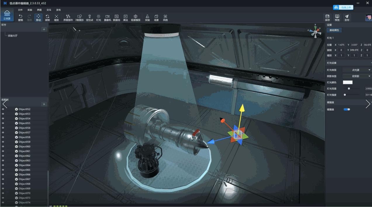Toggle visibility of Object060
Screen dimensions: 372x207
tap(3, 146)
